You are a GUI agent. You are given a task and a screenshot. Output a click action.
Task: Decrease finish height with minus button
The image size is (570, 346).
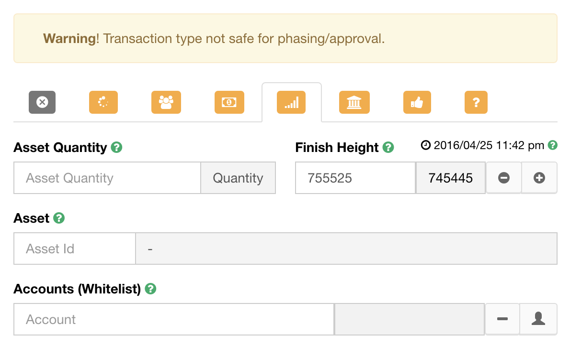[x=504, y=178]
